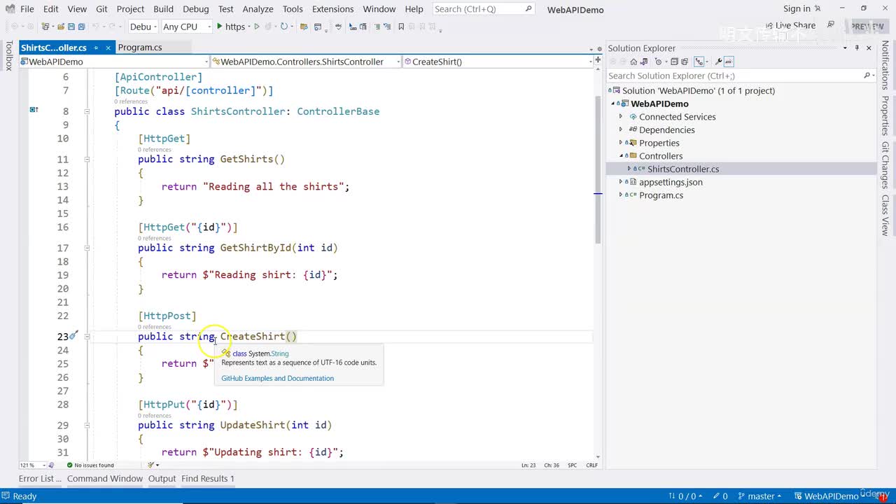
Task: Start debugging with the green https play button
Action: (x=231, y=27)
